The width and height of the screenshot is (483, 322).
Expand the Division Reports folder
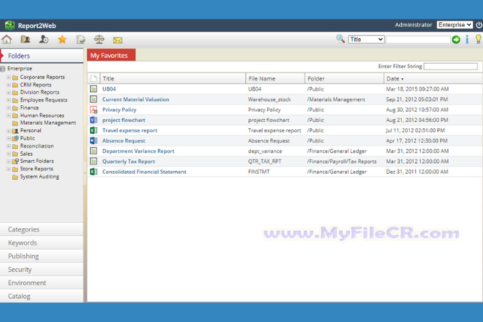(9, 93)
